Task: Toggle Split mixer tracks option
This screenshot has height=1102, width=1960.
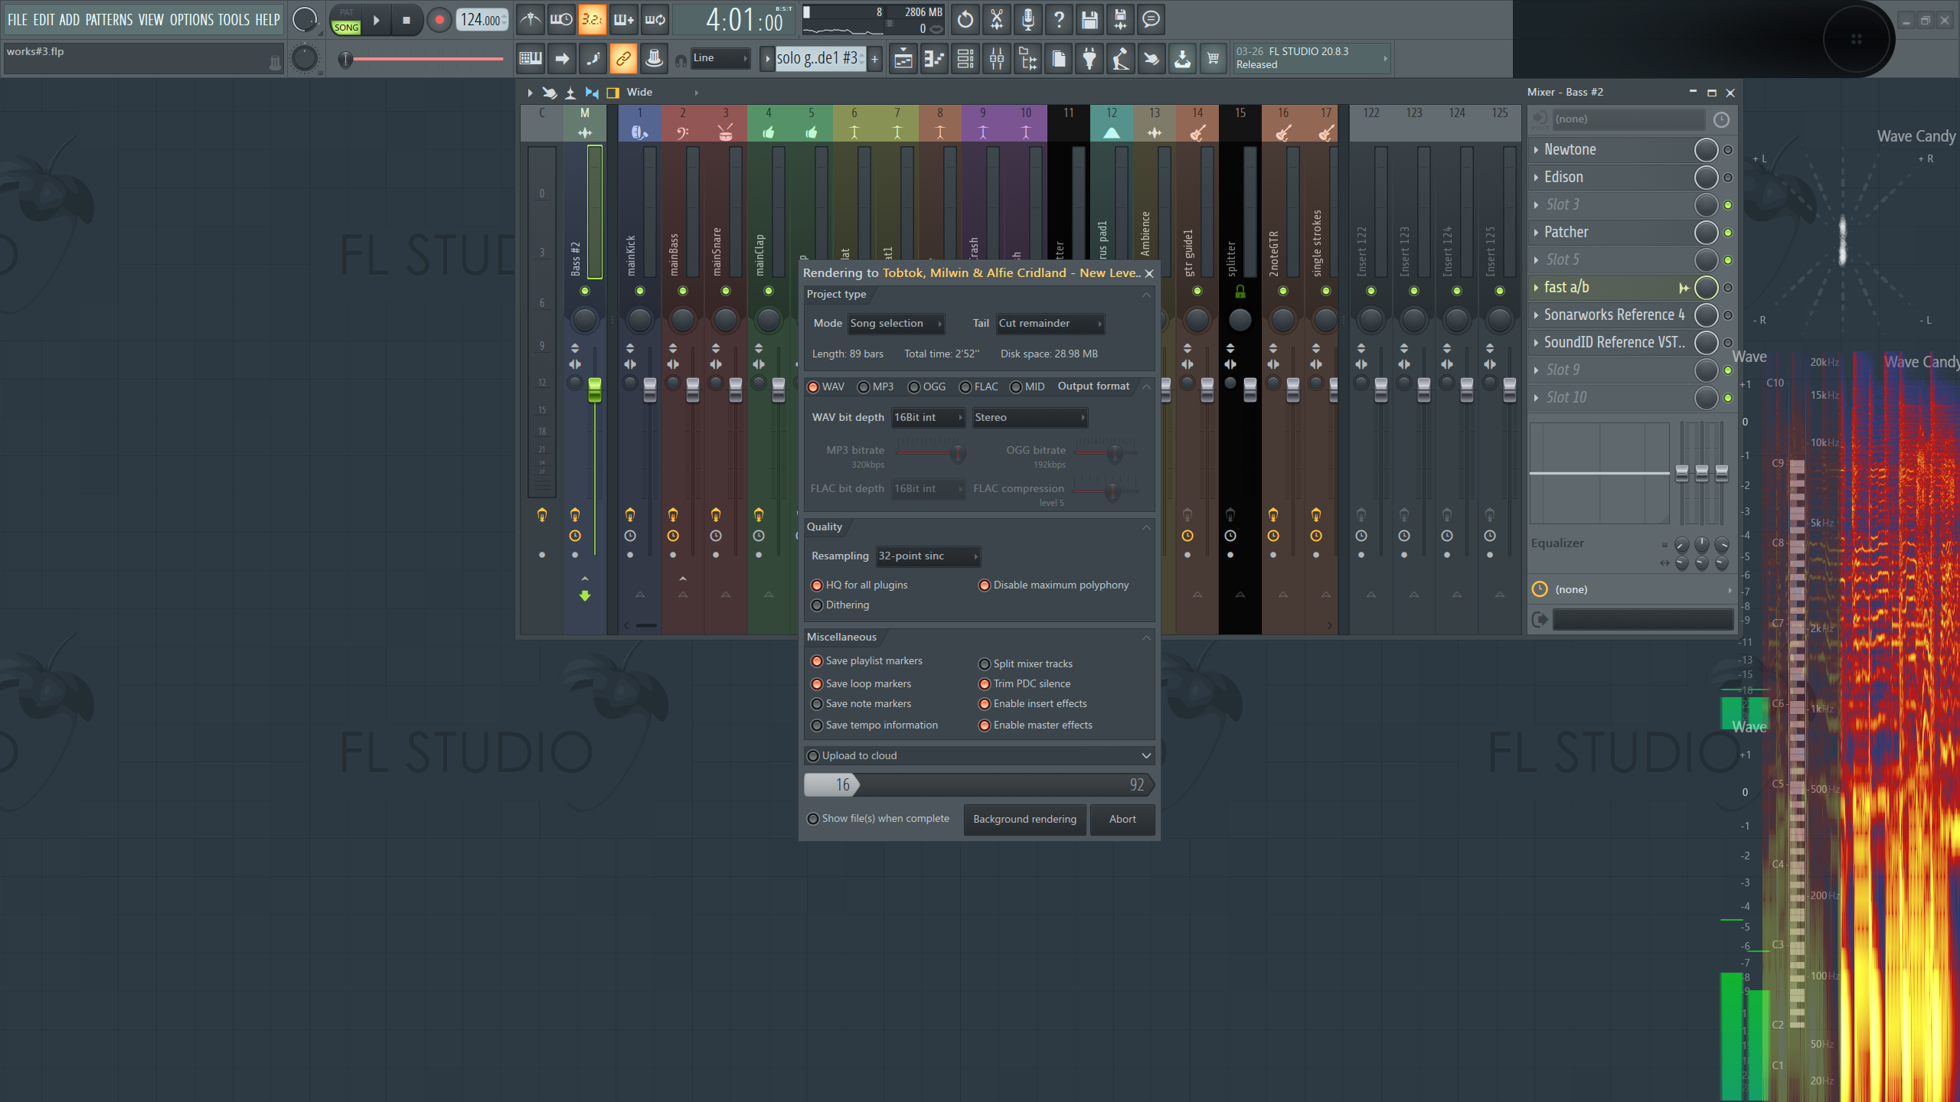Action: pos(985,664)
